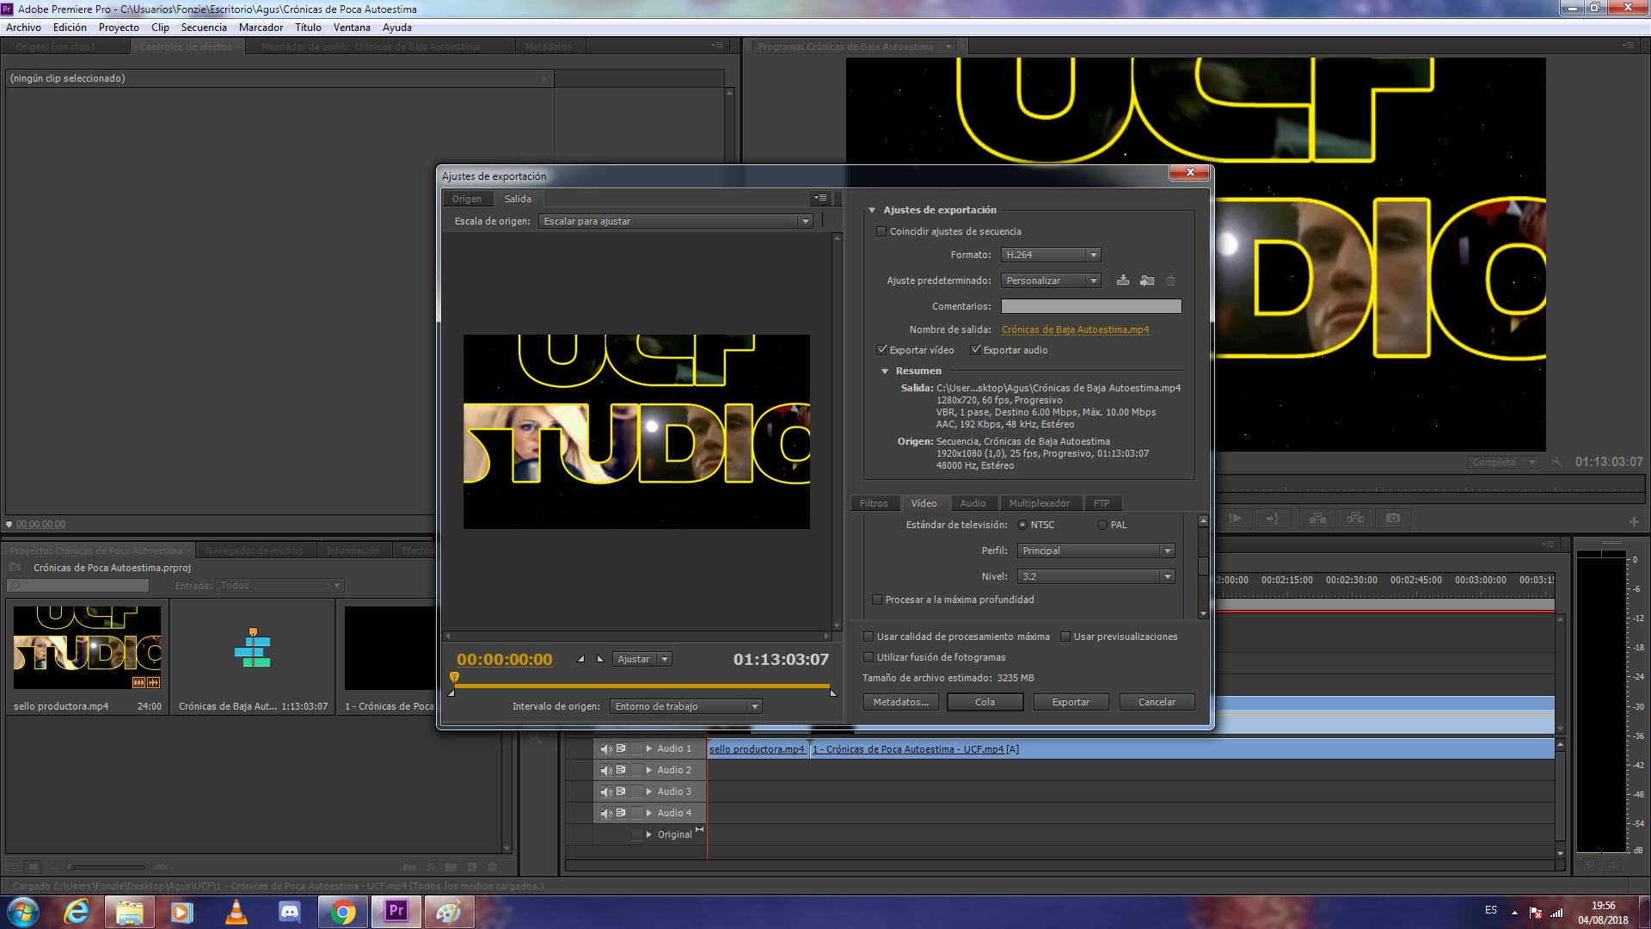
Task: Click the Cola button
Action: (x=985, y=702)
